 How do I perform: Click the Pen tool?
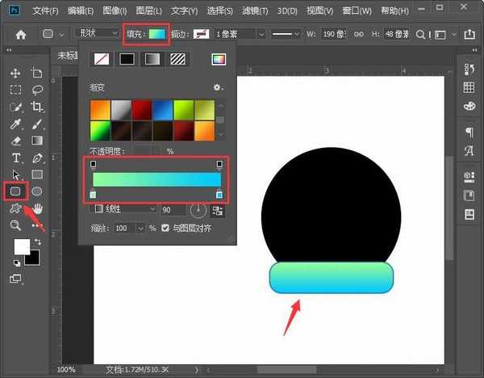[x=36, y=157]
